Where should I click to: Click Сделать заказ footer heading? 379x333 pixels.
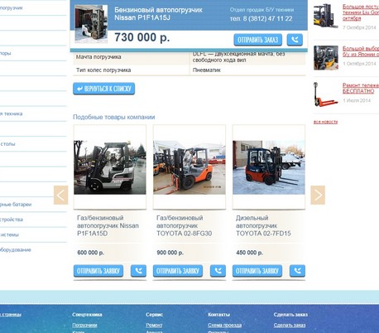coord(290,315)
